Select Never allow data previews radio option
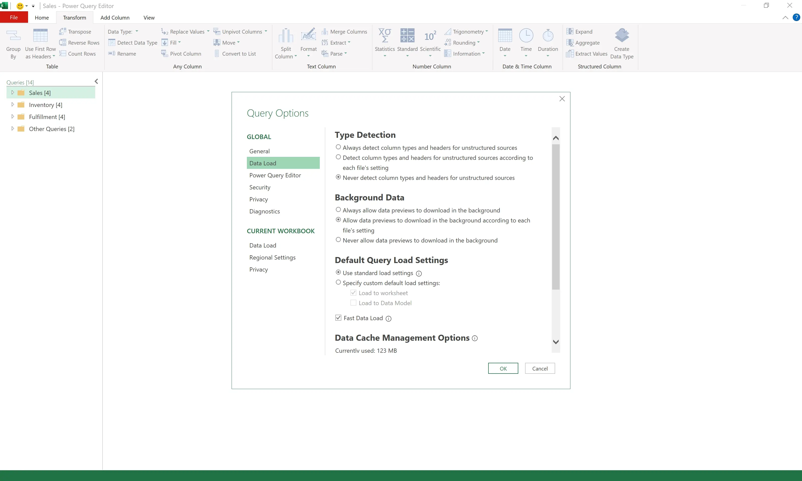This screenshot has width=802, height=481. pyautogui.click(x=338, y=240)
